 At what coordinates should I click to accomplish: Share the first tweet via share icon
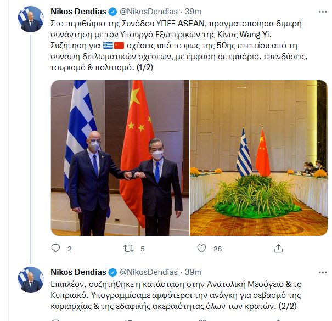pyautogui.click(x=278, y=249)
